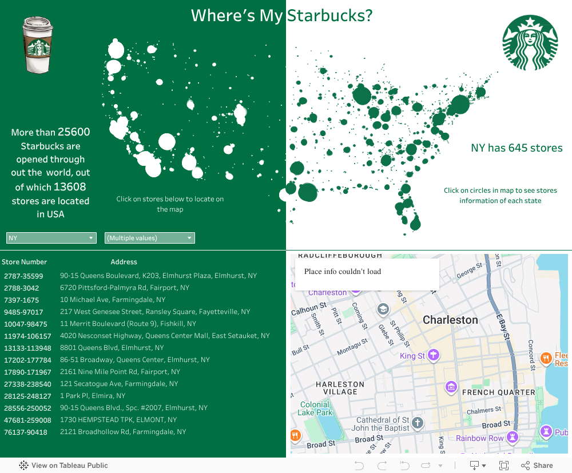Click the King St church map marker
Screen dimensions: 572x473
[x=434, y=355]
